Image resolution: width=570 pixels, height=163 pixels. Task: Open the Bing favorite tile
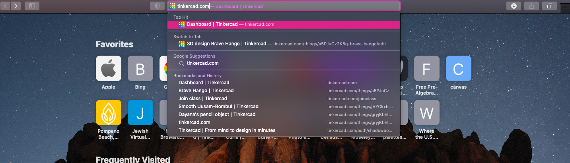pyautogui.click(x=140, y=68)
